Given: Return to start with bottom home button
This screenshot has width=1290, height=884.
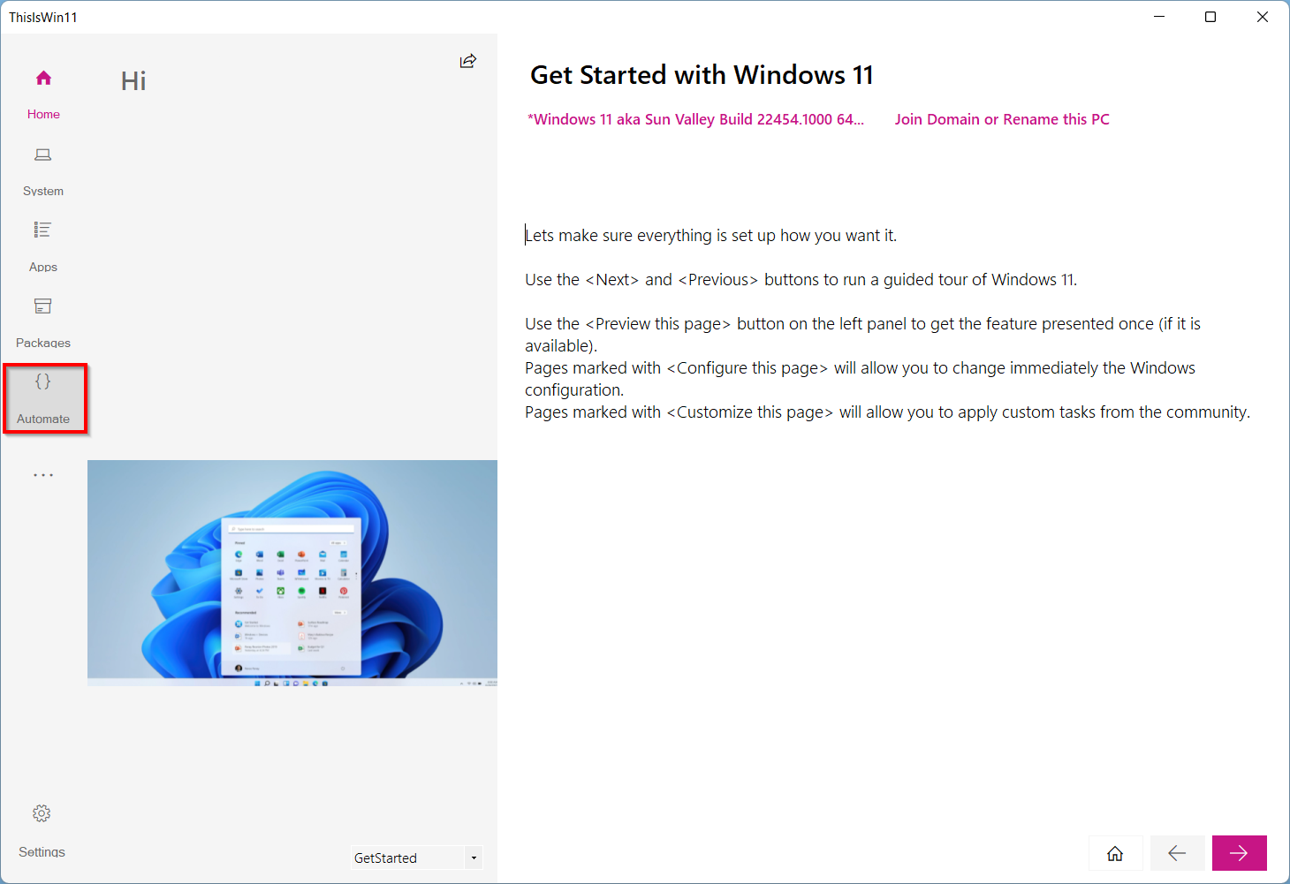Looking at the screenshot, I should pos(1116,853).
